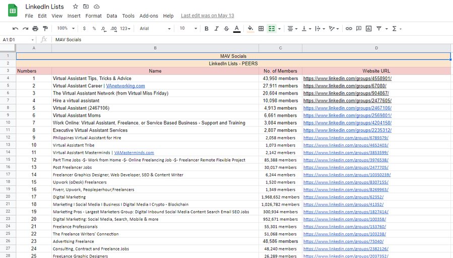
Task: Print the spreadsheet
Action: [x=35, y=29]
